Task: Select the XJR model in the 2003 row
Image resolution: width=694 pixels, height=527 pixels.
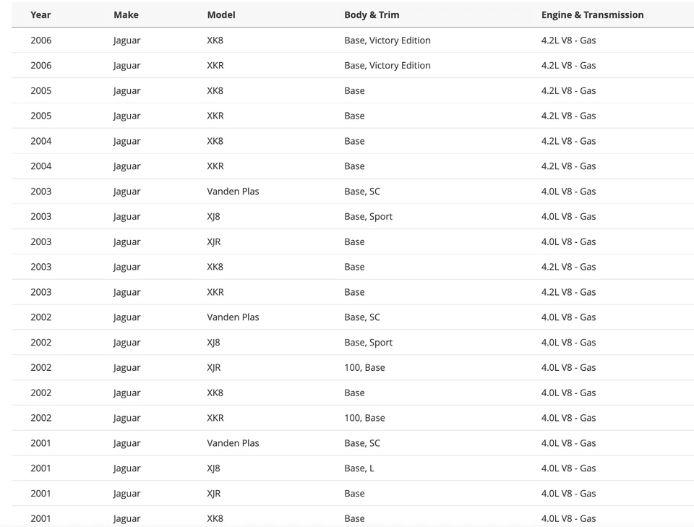Action: pos(214,242)
